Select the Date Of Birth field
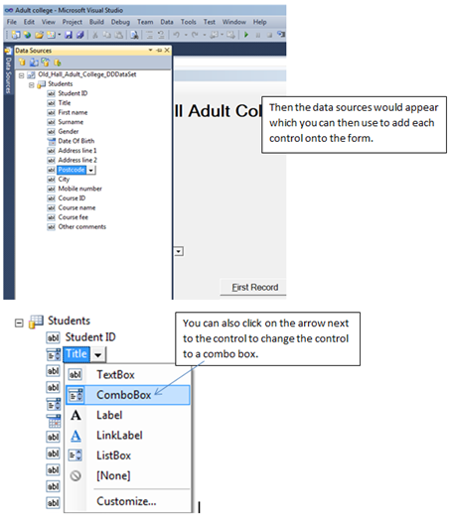This screenshot has width=452, height=522. pos(76,141)
